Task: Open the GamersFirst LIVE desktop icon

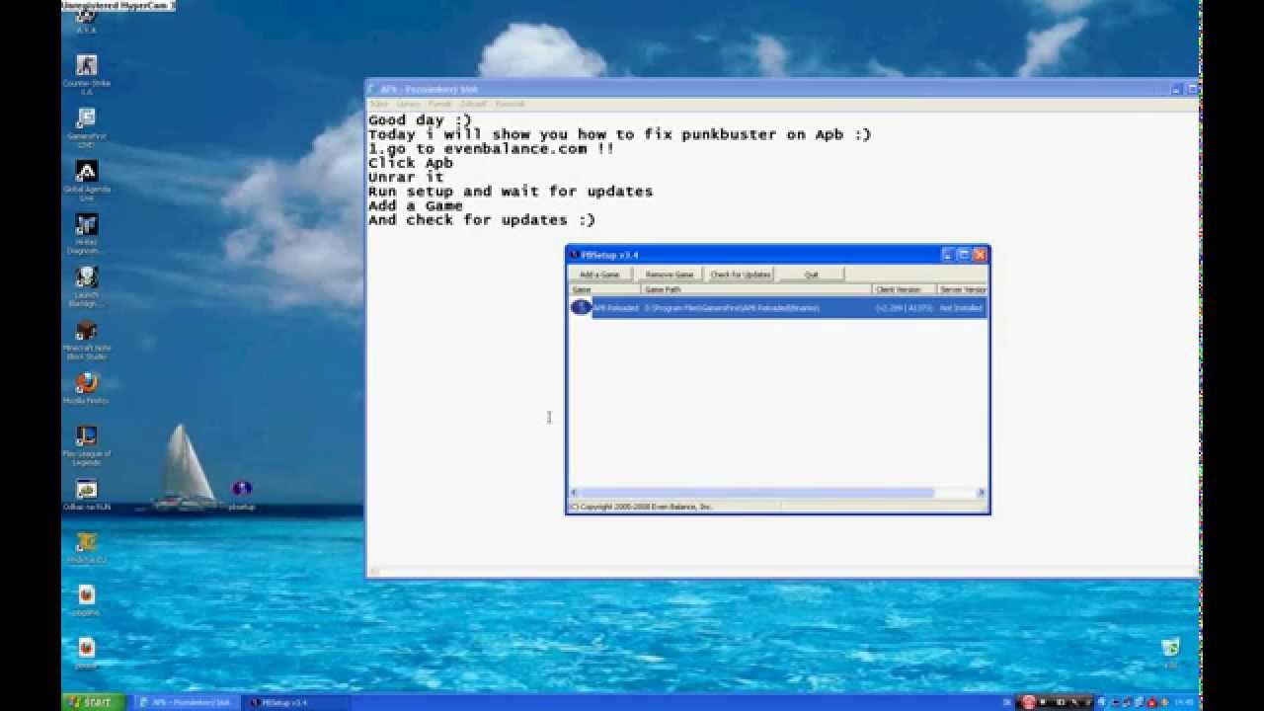Action: tap(86, 126)
